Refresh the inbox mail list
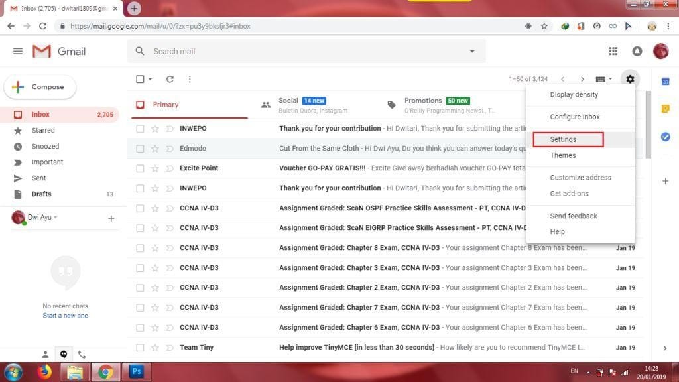Viewport: 679px width, 382px height. tap(170, 79)
